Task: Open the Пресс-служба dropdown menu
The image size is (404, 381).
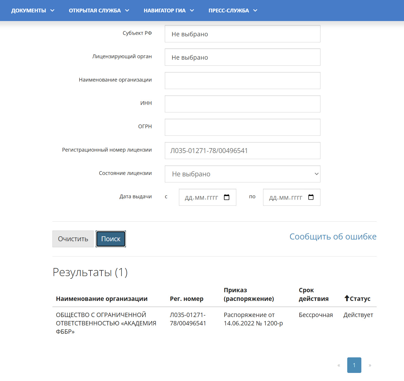Action: (233, 11)
